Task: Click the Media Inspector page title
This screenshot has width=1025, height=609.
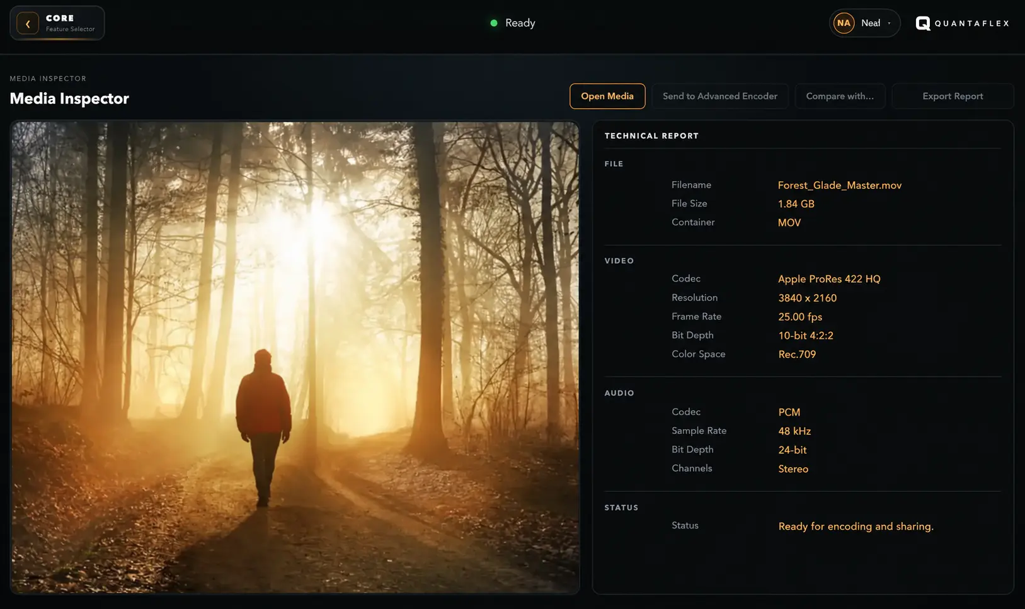Action: point(69,98)
